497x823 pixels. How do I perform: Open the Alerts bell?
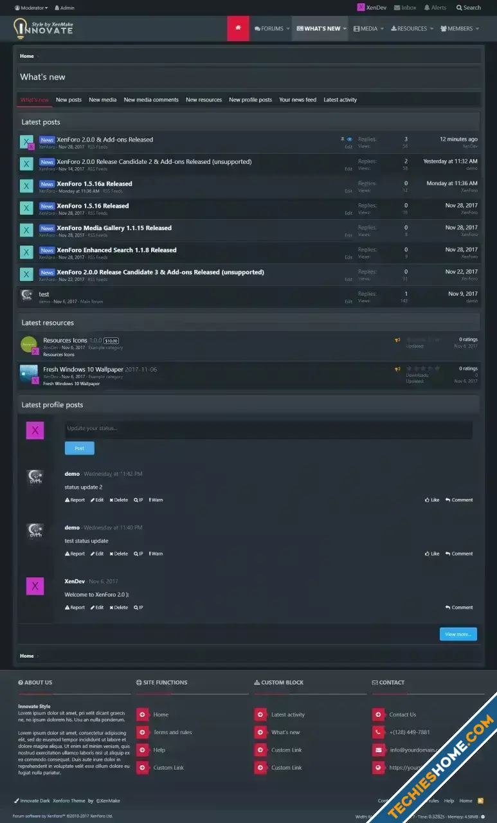click(x=435, y=8)
